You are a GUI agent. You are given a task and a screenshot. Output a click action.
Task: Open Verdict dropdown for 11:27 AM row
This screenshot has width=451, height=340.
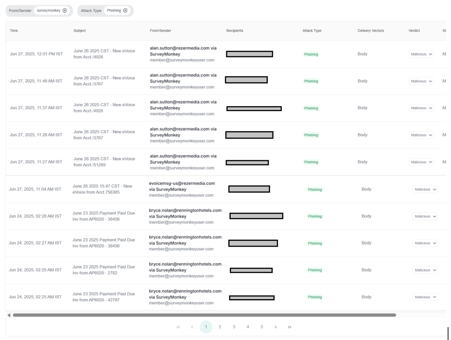421,162
